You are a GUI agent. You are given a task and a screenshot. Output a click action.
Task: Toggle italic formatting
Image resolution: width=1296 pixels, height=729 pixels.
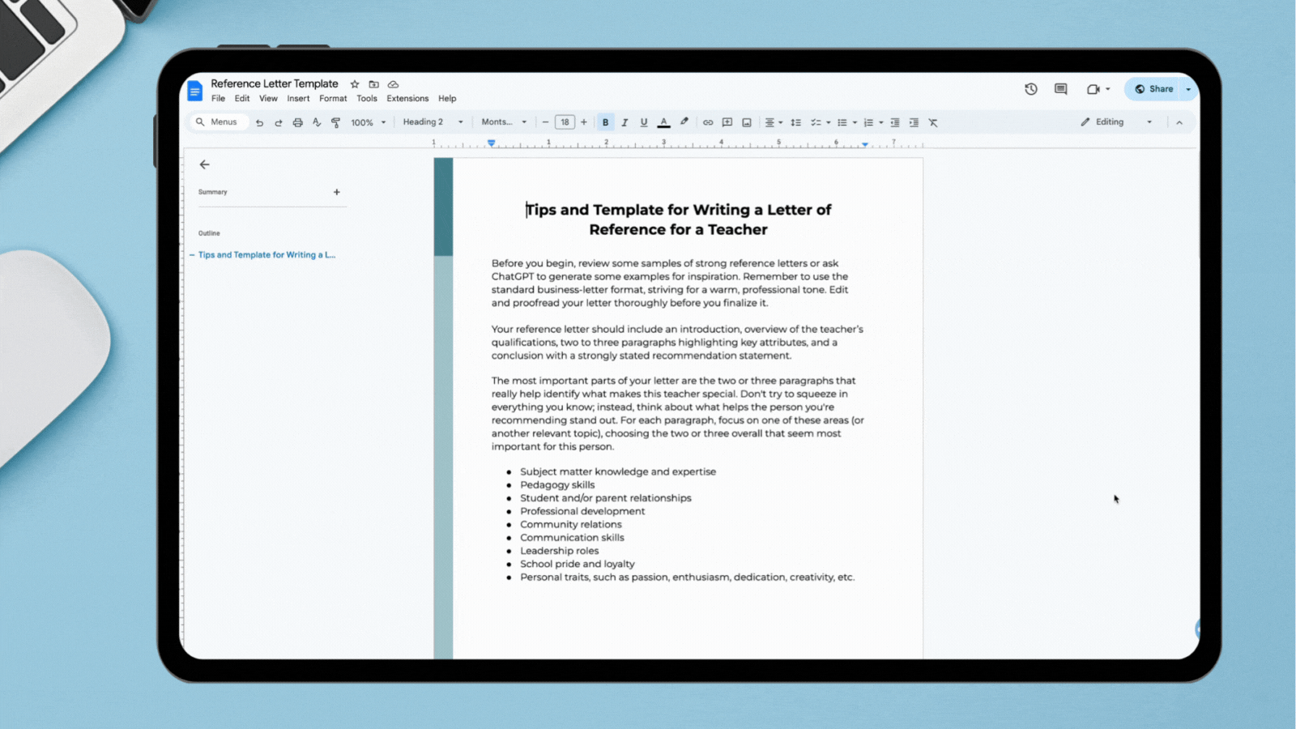tap(625, 122)
